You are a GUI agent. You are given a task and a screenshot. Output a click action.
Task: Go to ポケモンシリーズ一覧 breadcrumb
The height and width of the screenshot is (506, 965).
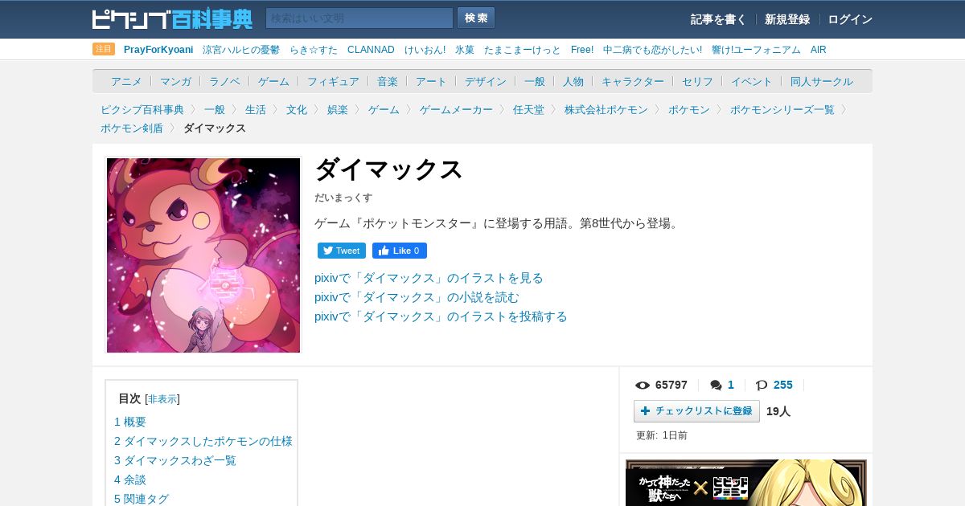(x=782, y=109)
